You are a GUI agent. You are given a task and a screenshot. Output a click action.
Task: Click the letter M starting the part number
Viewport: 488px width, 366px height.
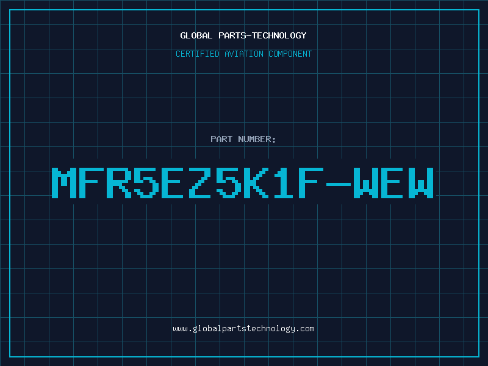[x=64, y=183]
